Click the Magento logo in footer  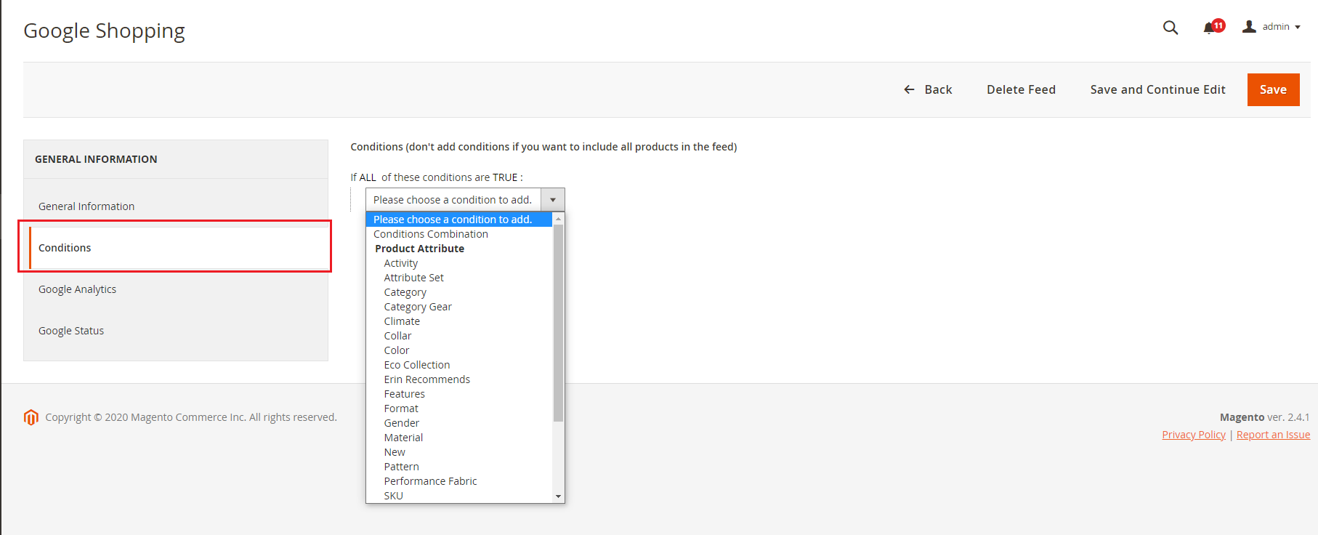click(31, 417)
